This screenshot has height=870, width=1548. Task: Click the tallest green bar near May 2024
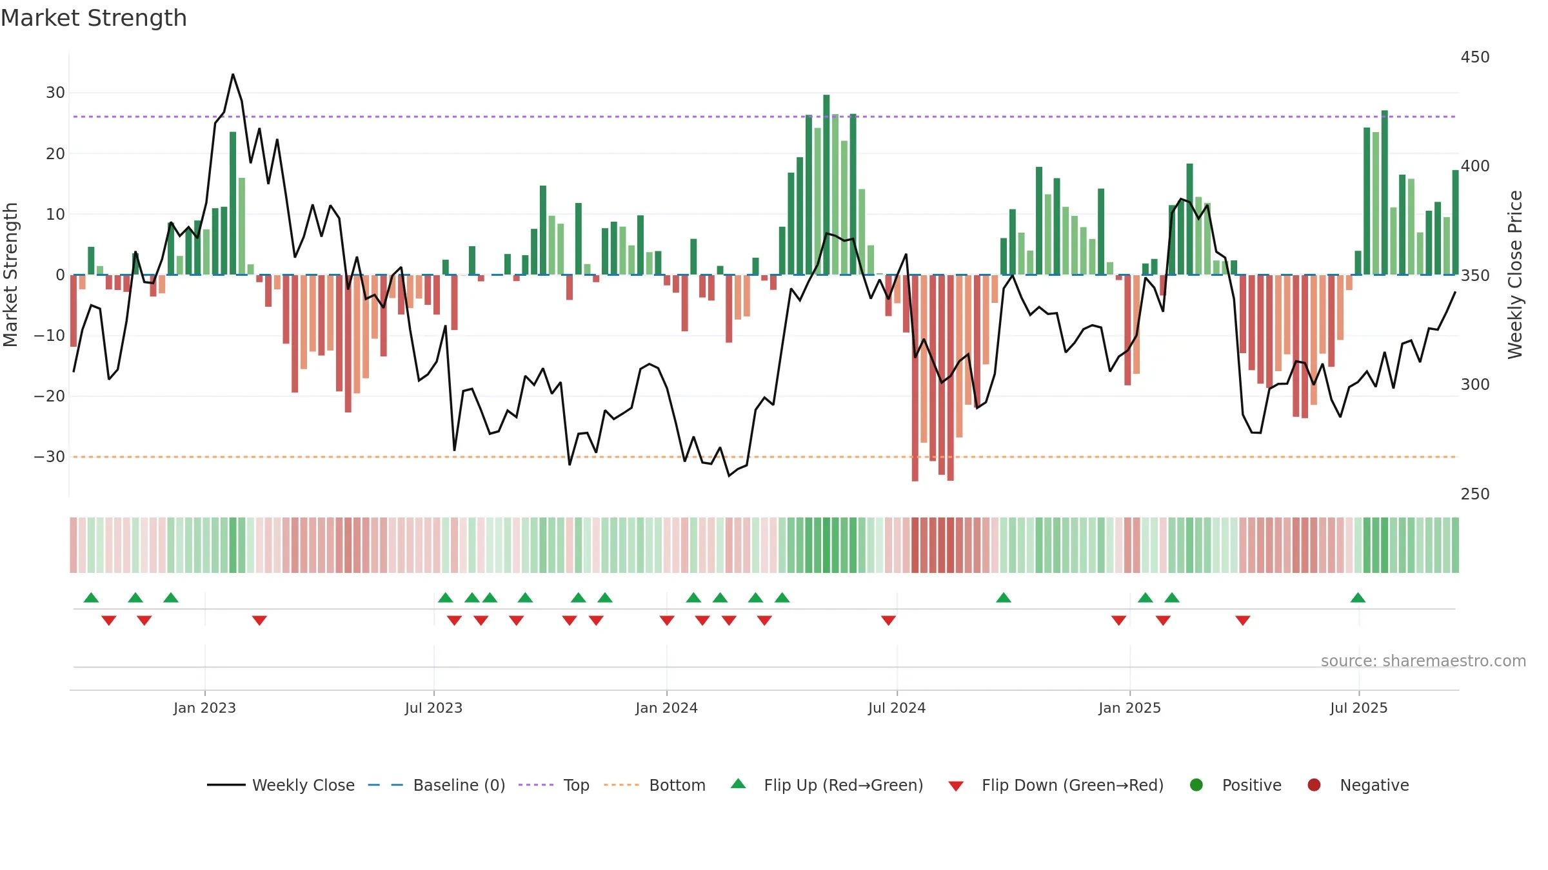826,184
